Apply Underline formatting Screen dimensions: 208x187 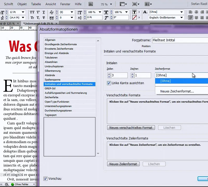click(44, 12)
